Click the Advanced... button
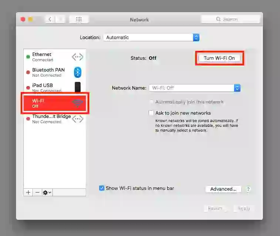This screenshot has width=280, height=236. coord(223,189)
